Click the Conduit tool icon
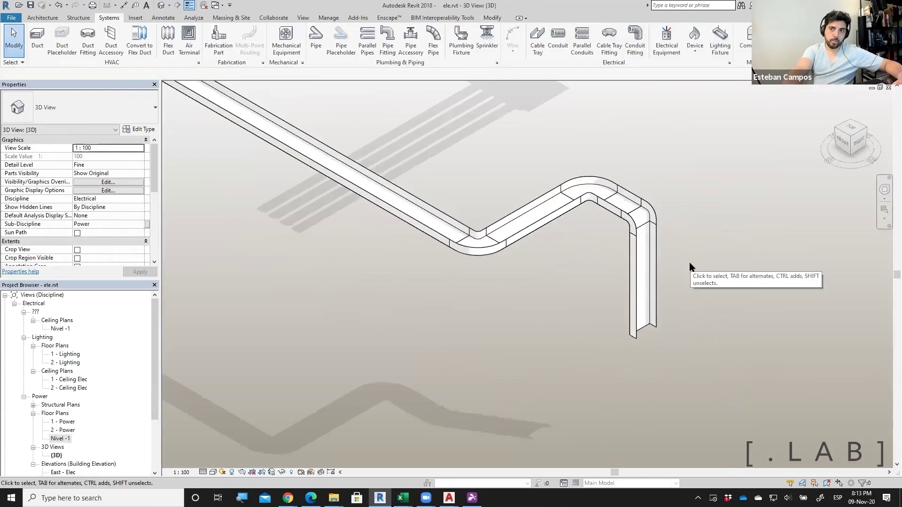Viewport: 902px width, 507px height. coord(558,38)
